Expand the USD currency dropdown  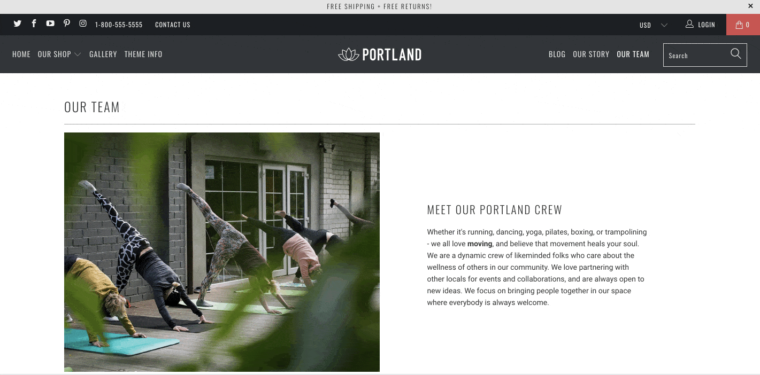(x=654, y=25)
